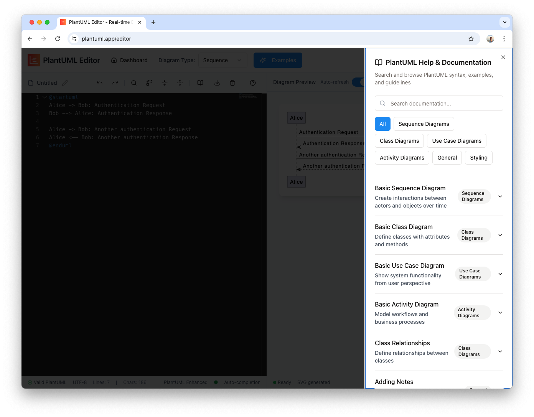Click the bottom Alice participant box in preview
The image size is (534, 417).
[x=297, y=182]
